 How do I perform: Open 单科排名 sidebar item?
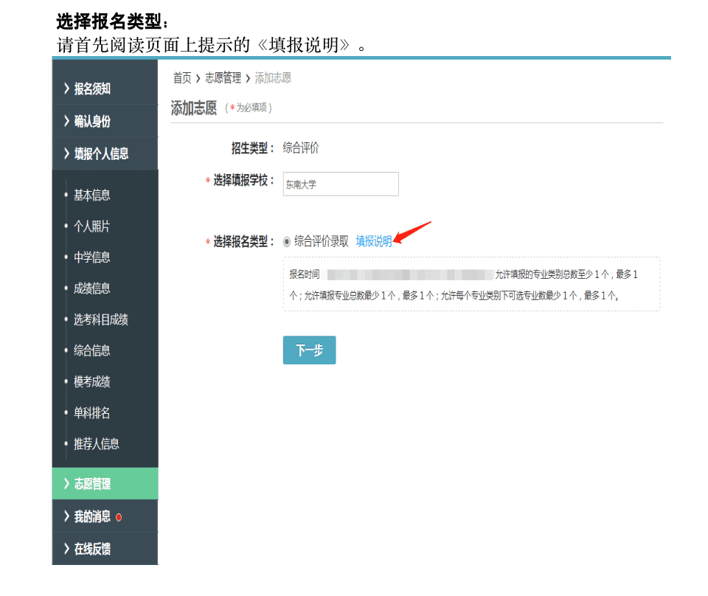coord(92,413)
